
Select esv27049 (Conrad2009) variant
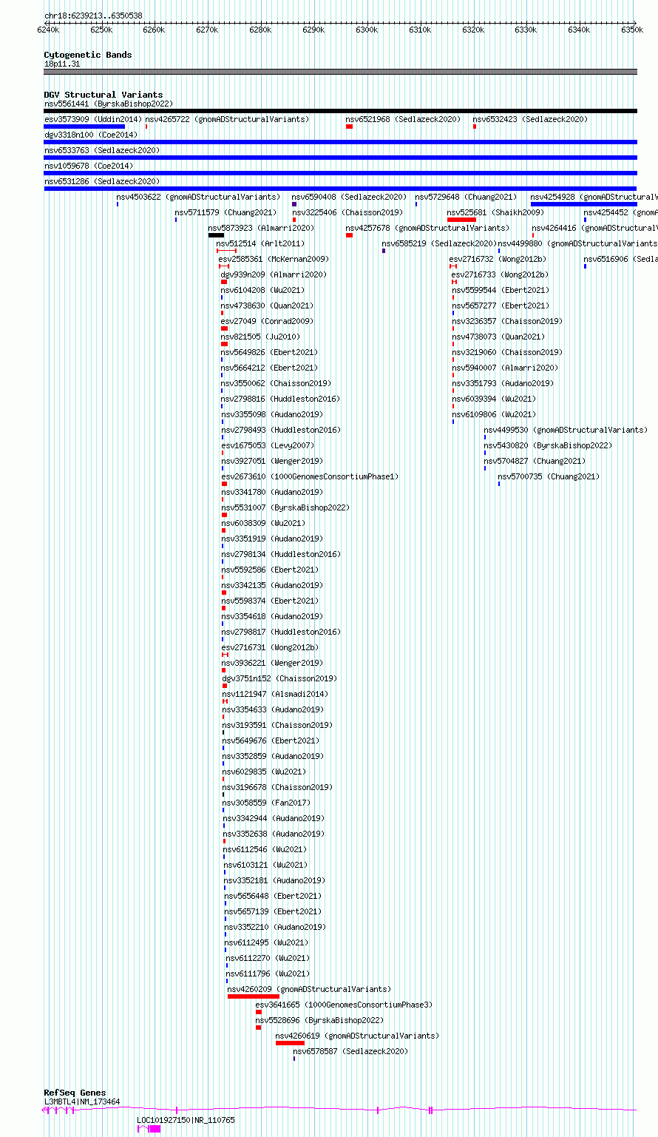(267, 321)
